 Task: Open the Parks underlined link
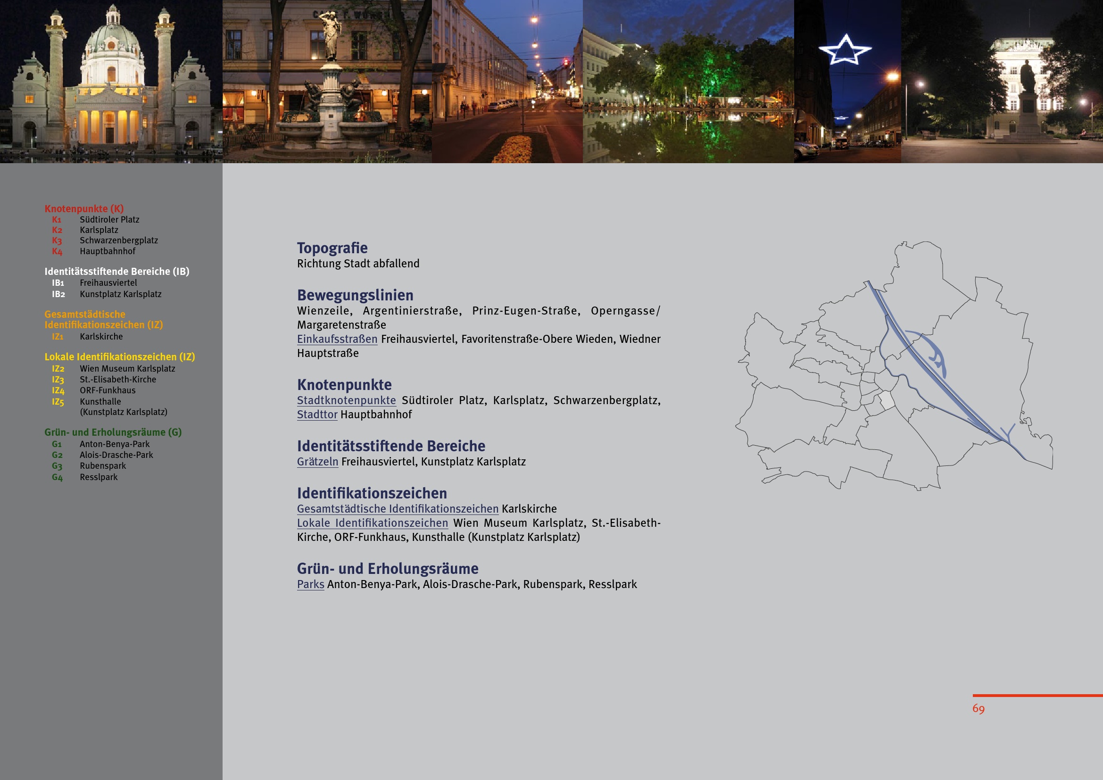coord(310,584)
